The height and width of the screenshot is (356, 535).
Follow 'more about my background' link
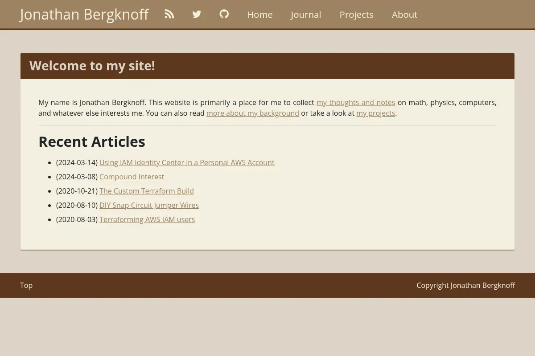coord(253,113)
